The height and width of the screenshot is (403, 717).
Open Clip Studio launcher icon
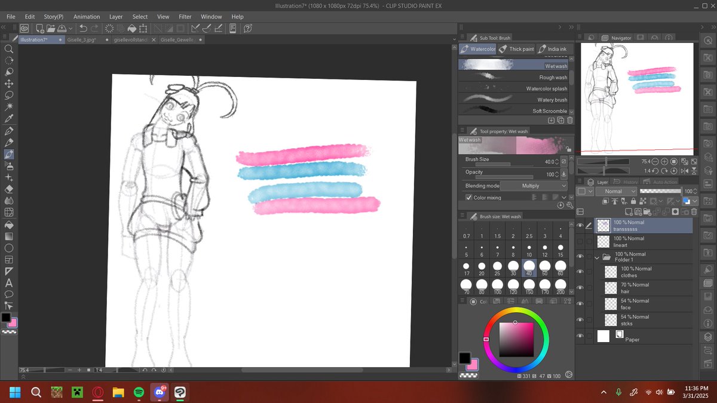(x=24, y=28)
